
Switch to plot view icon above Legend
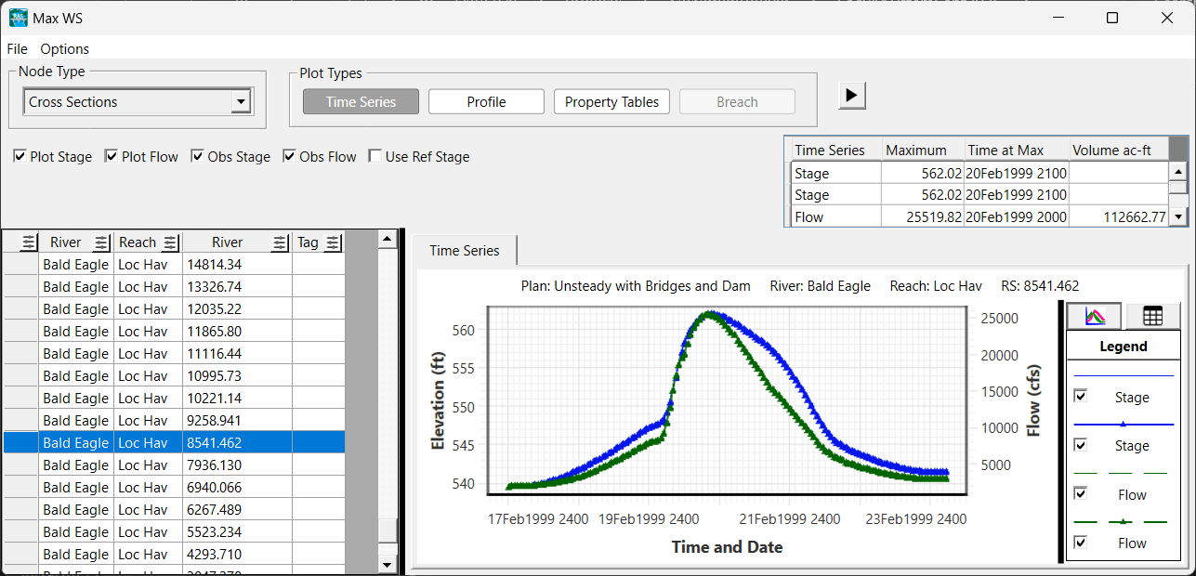[1094, 316]
